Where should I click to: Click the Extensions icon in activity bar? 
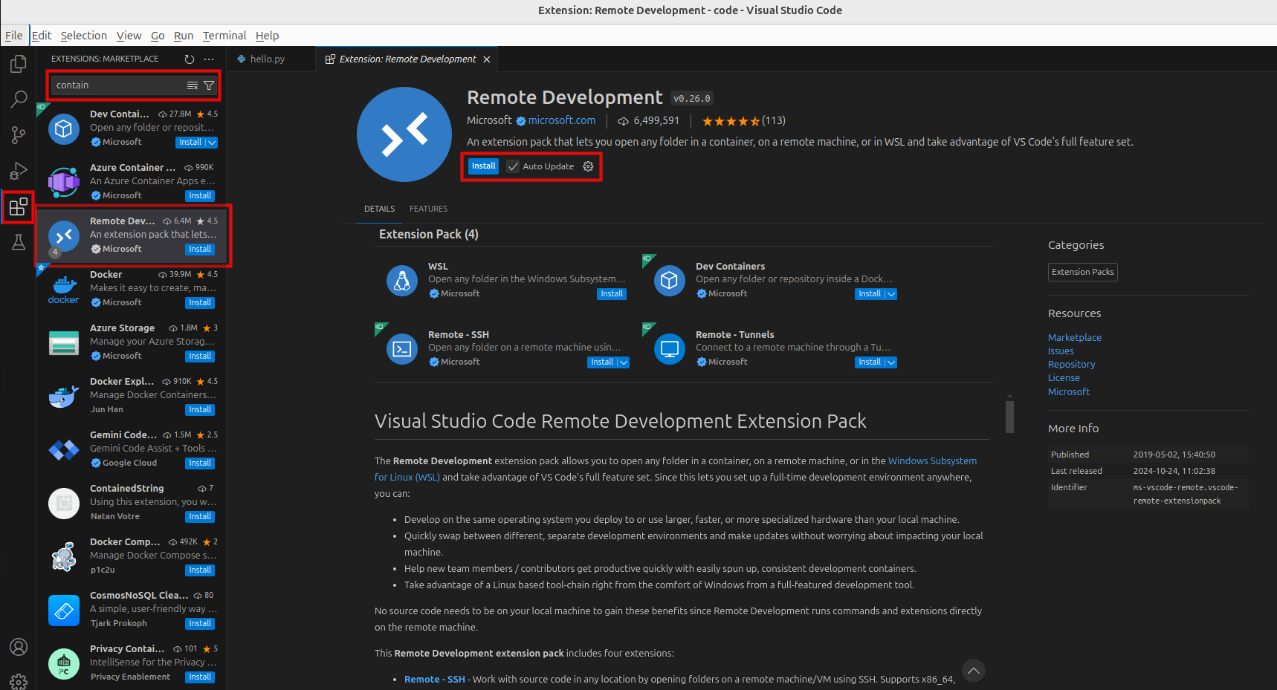coord(18,206)
